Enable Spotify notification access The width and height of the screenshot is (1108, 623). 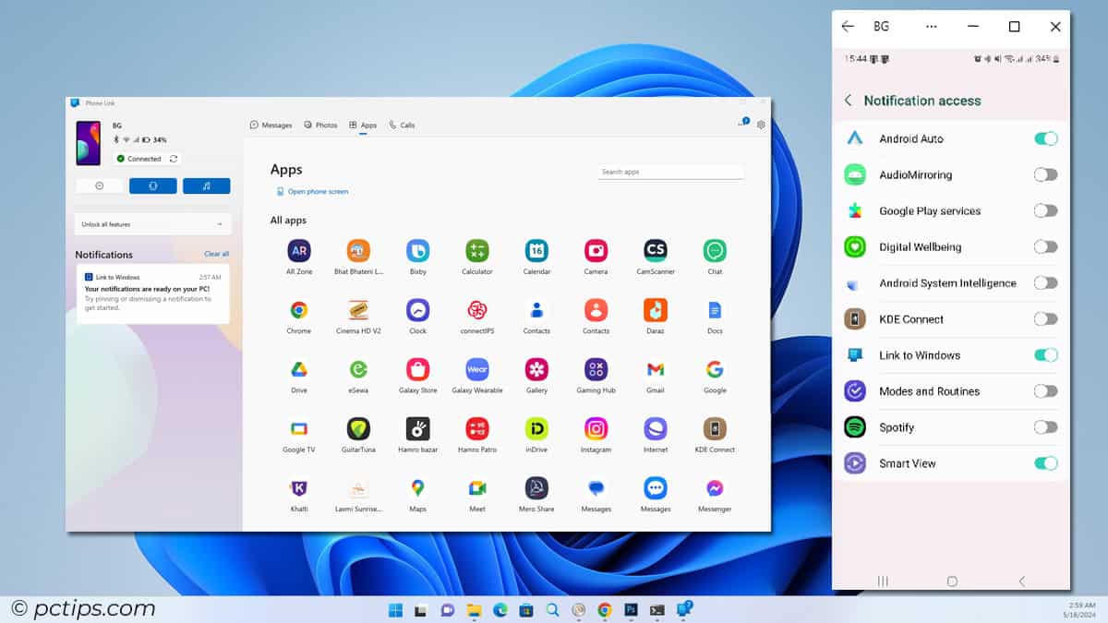(x=1046, y=427)
